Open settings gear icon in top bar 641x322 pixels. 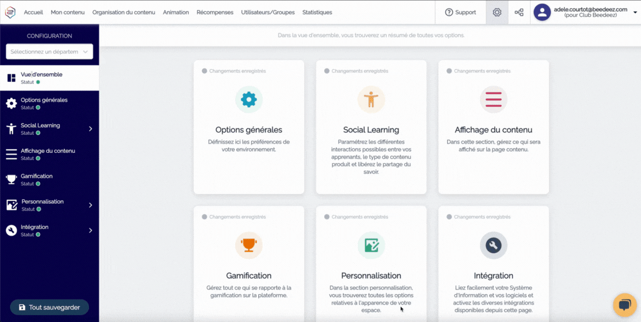497,13
